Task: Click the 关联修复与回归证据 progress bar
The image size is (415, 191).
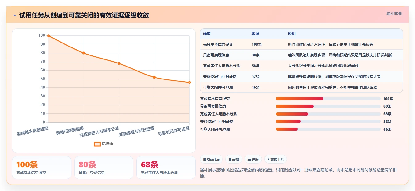Action: (328, 121)
